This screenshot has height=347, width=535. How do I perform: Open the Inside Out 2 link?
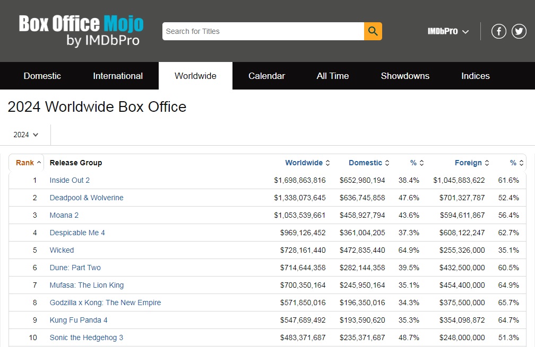pyautogui.click(x=70, y=180)
